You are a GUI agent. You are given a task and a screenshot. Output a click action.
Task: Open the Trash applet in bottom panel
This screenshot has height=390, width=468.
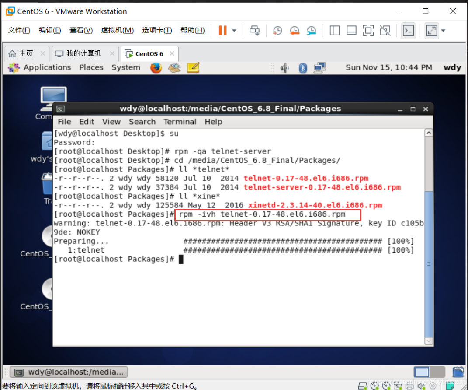(458, 372)
